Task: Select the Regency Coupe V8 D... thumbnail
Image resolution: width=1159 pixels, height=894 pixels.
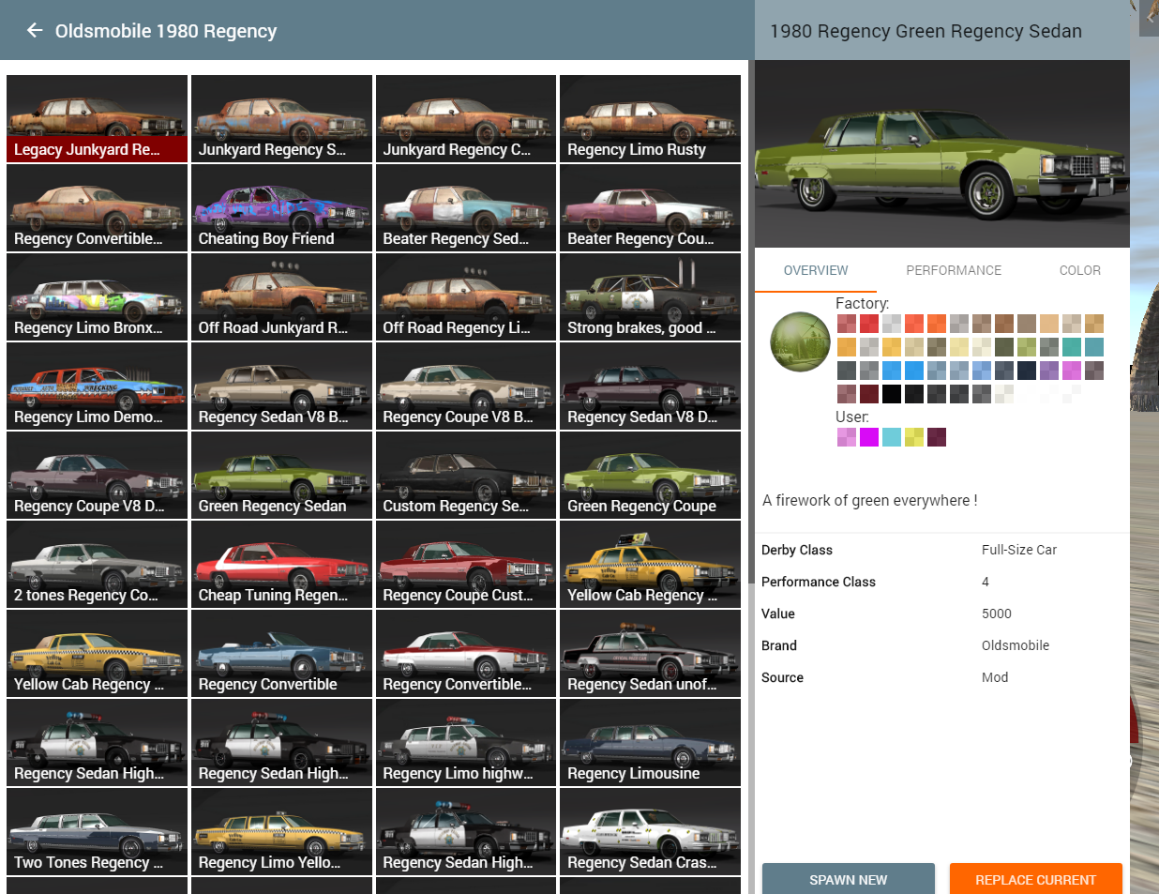Action: click(x=97, y=475)
